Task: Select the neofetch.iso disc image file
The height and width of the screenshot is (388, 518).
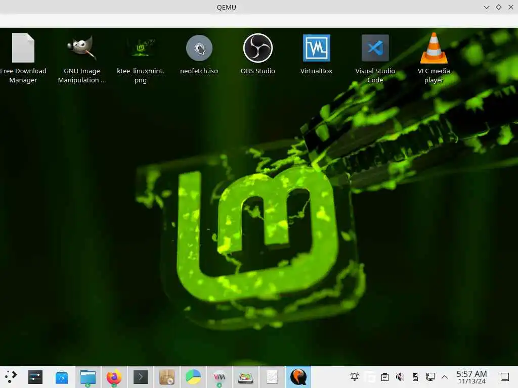Action: coord(199,54)
